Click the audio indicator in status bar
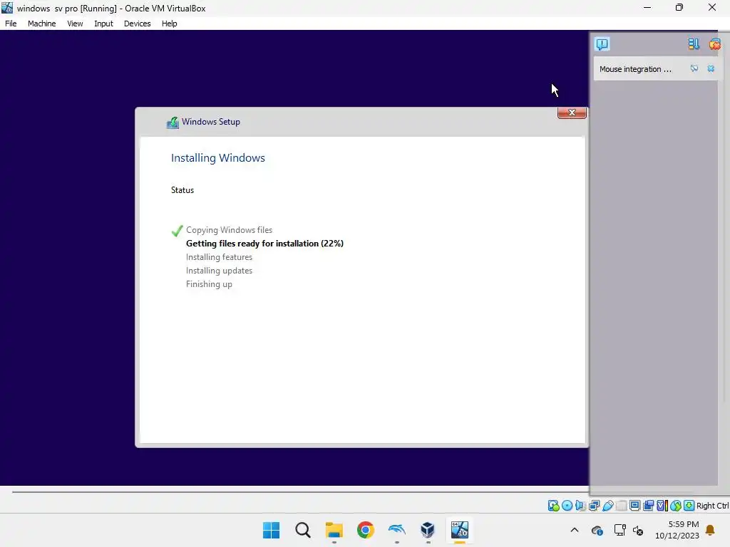The height and width of the screenshot is (547, 730). click(x=580, y=506)
